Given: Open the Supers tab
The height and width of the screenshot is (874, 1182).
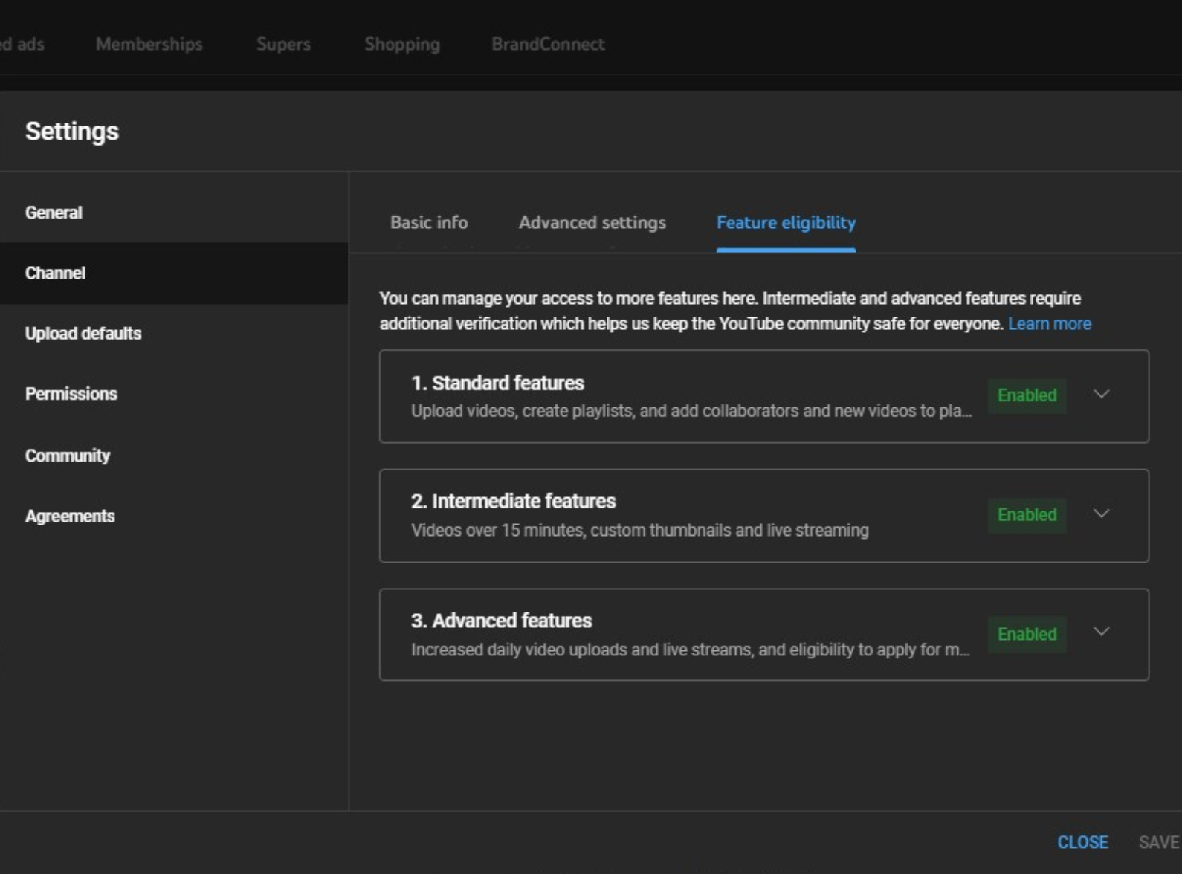Looking at the screenshot, I should 283,45.
